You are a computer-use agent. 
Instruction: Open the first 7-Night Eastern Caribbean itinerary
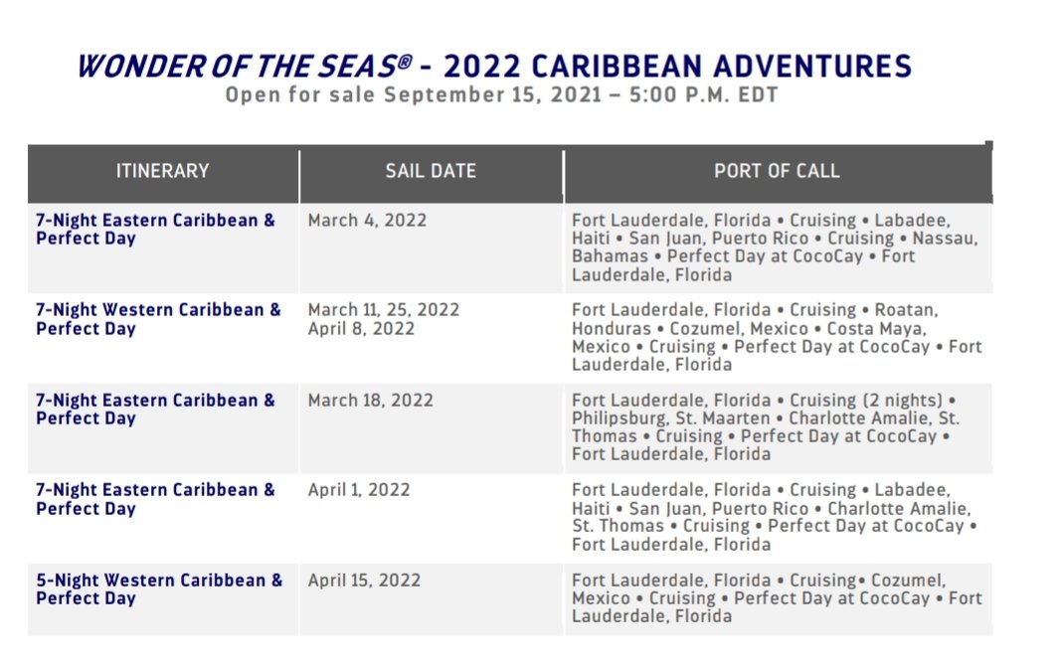pos(155,229)
